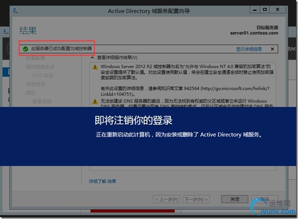Select 路径 step in sidebar
298x219 pixels.
pyautogui.click(x=31, y=93)
